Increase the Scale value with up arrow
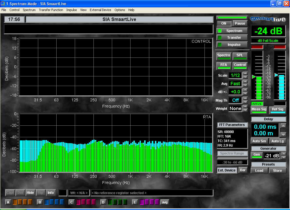Viewport: 290px width, 210px height. [245, 74]
